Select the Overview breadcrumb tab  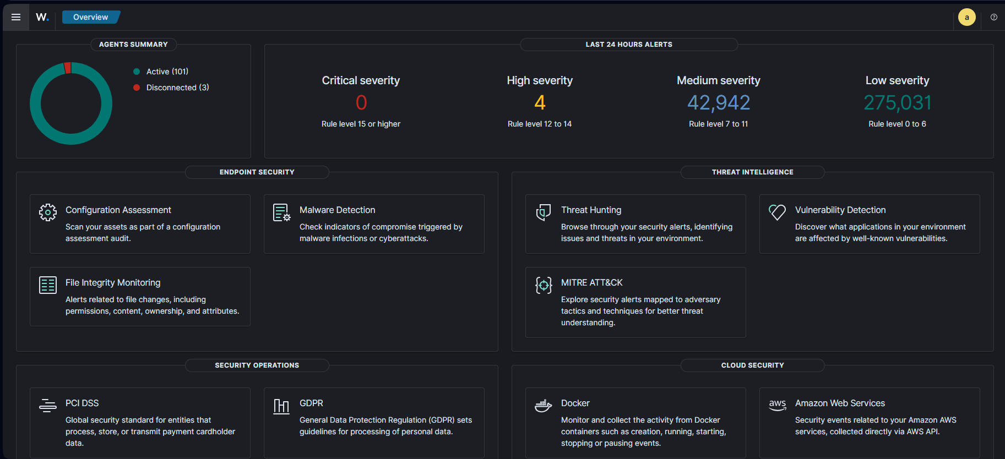90,17
